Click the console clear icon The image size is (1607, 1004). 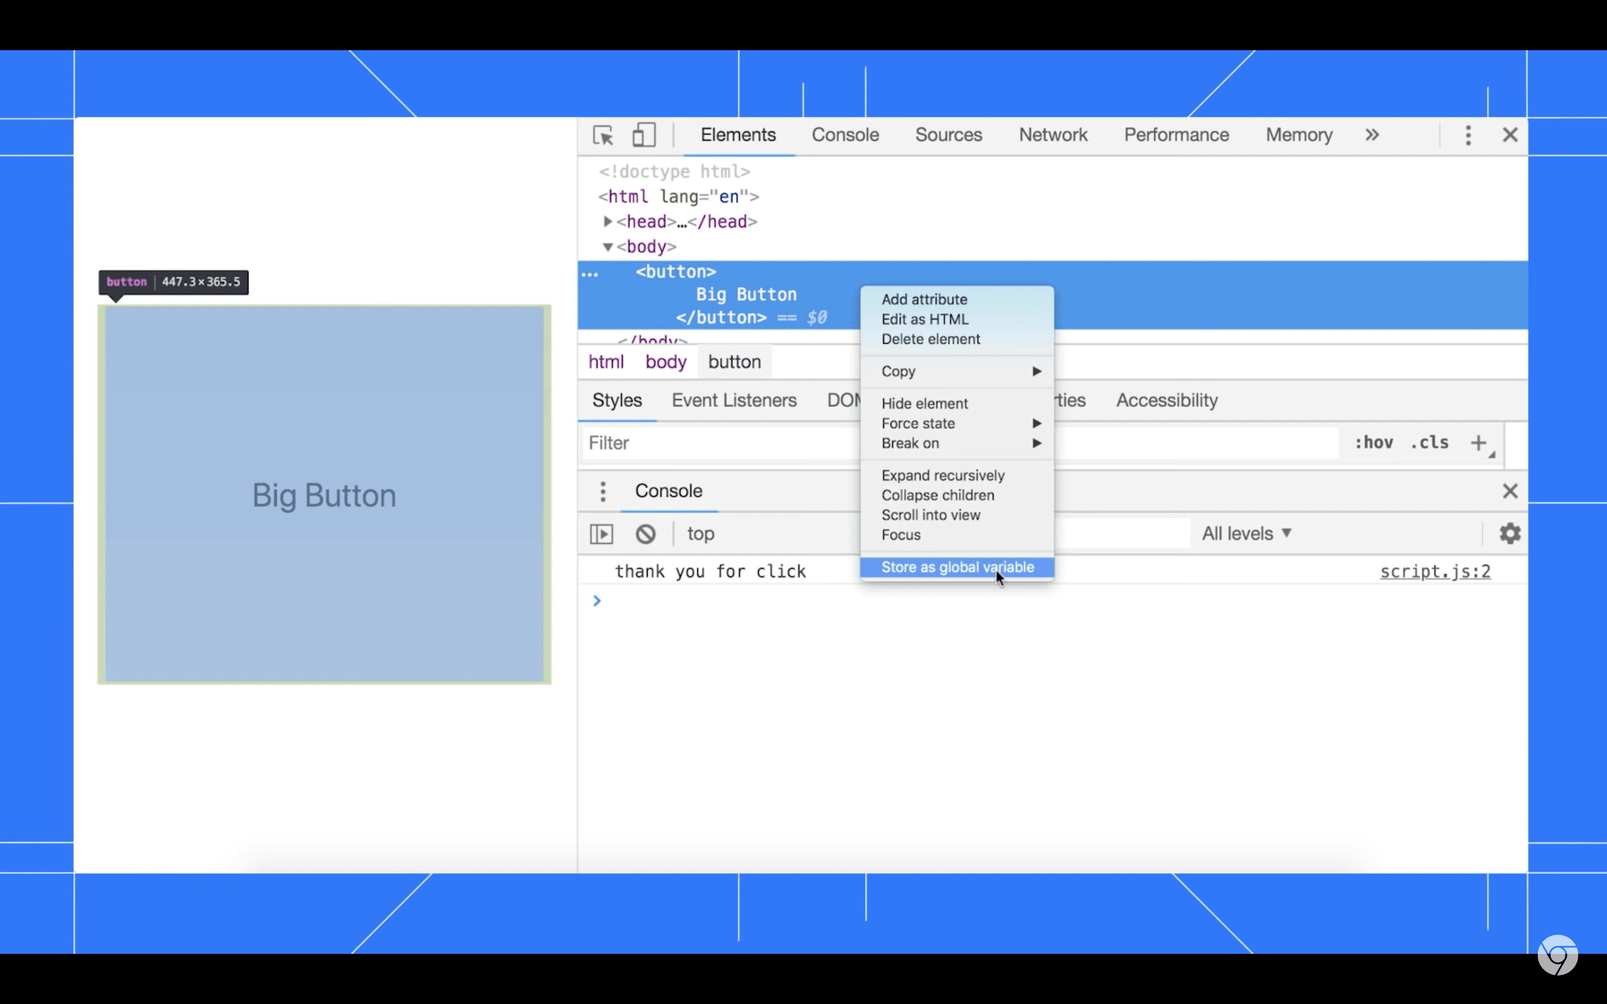coord(646,533)
